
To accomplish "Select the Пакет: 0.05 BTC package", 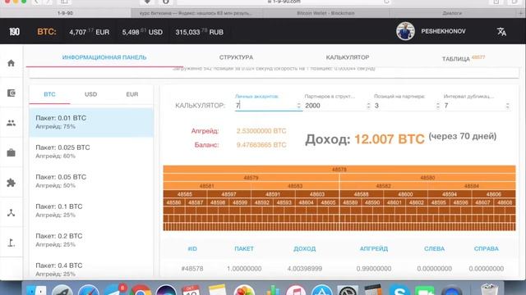I will coord(91,181).
